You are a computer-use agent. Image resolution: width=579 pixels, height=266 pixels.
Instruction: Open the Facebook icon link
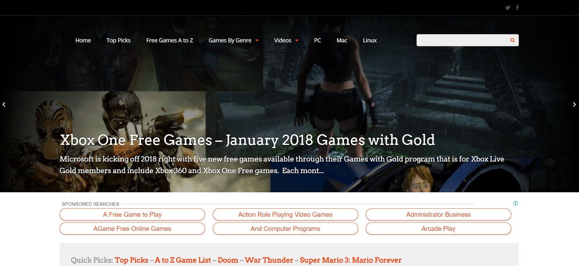pos(517,7)
